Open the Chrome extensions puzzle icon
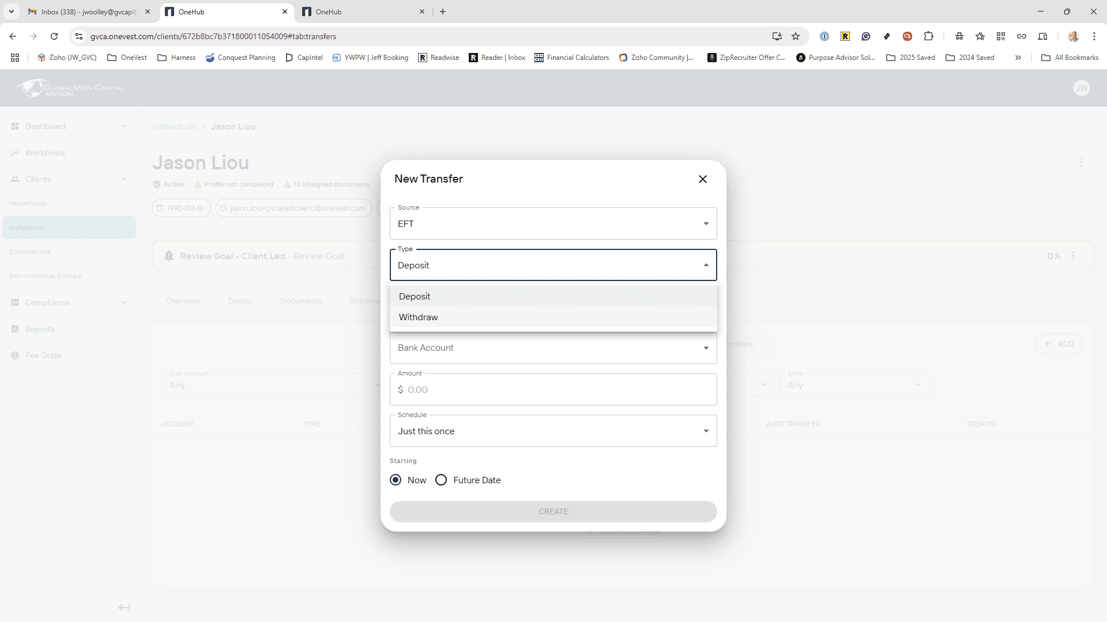This screenshot has width=1107, height=622. click(928, 36)
